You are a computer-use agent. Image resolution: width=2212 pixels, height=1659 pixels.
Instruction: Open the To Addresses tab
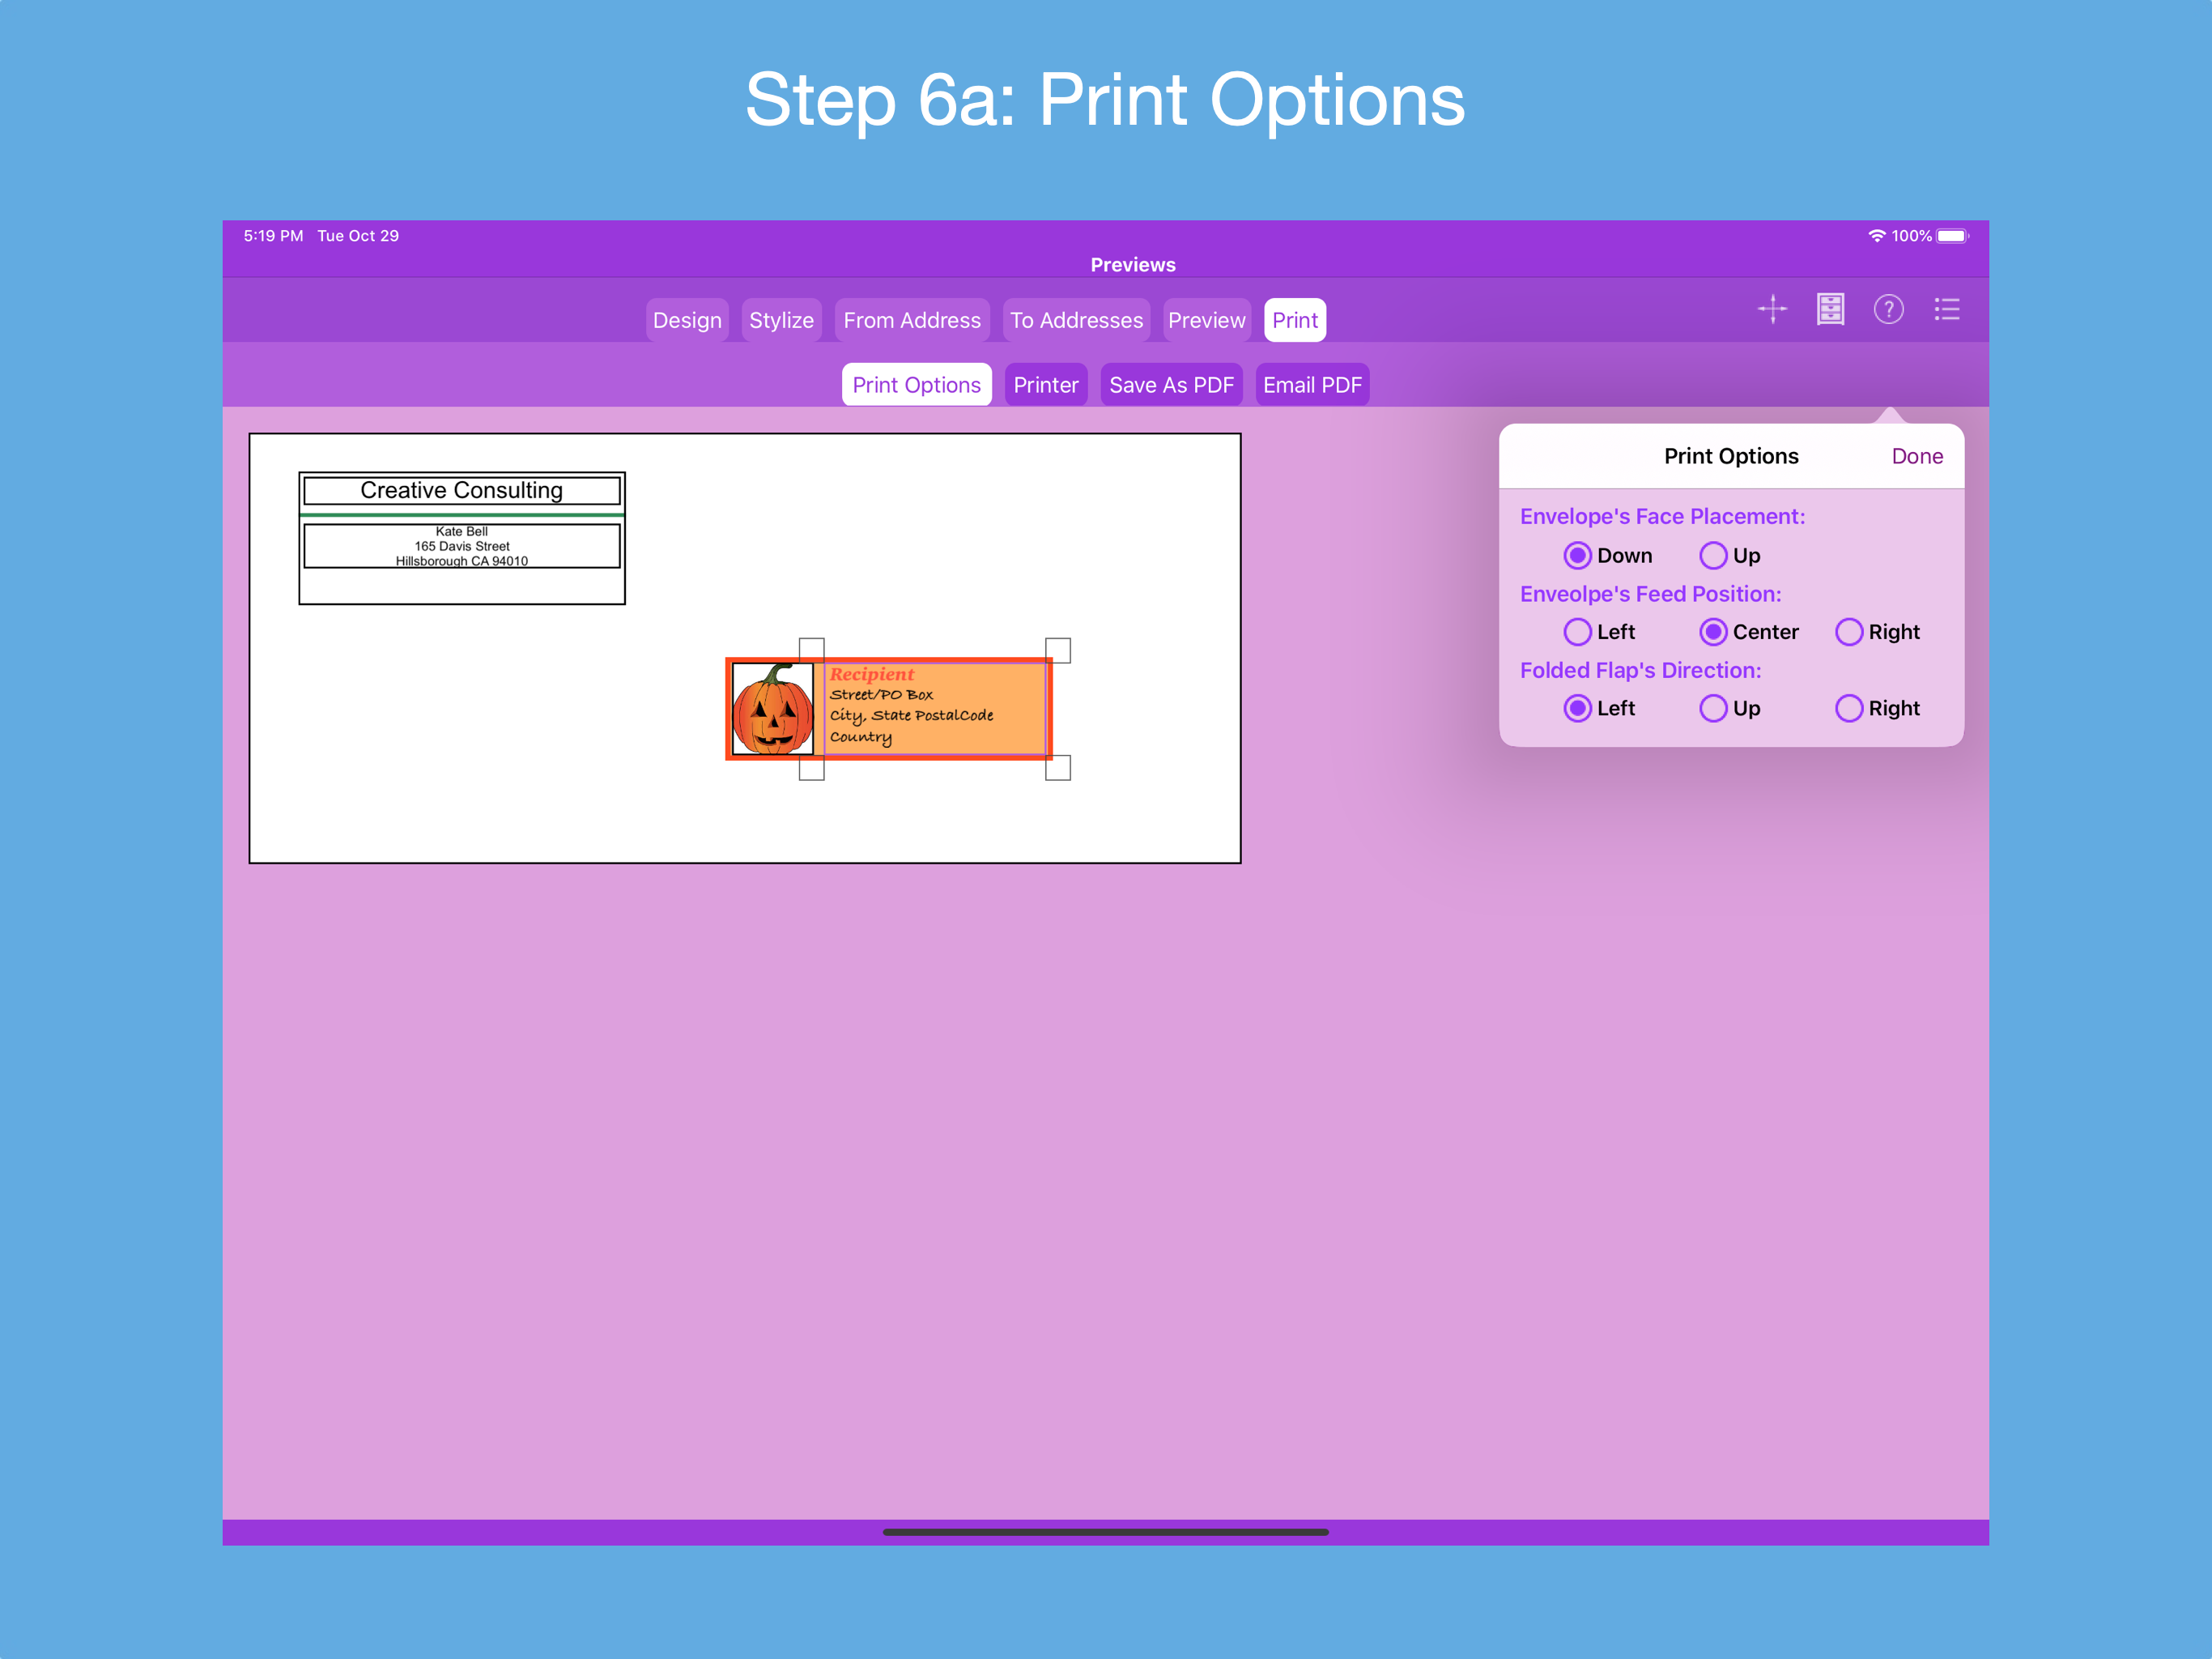(x=1076, y=320)
